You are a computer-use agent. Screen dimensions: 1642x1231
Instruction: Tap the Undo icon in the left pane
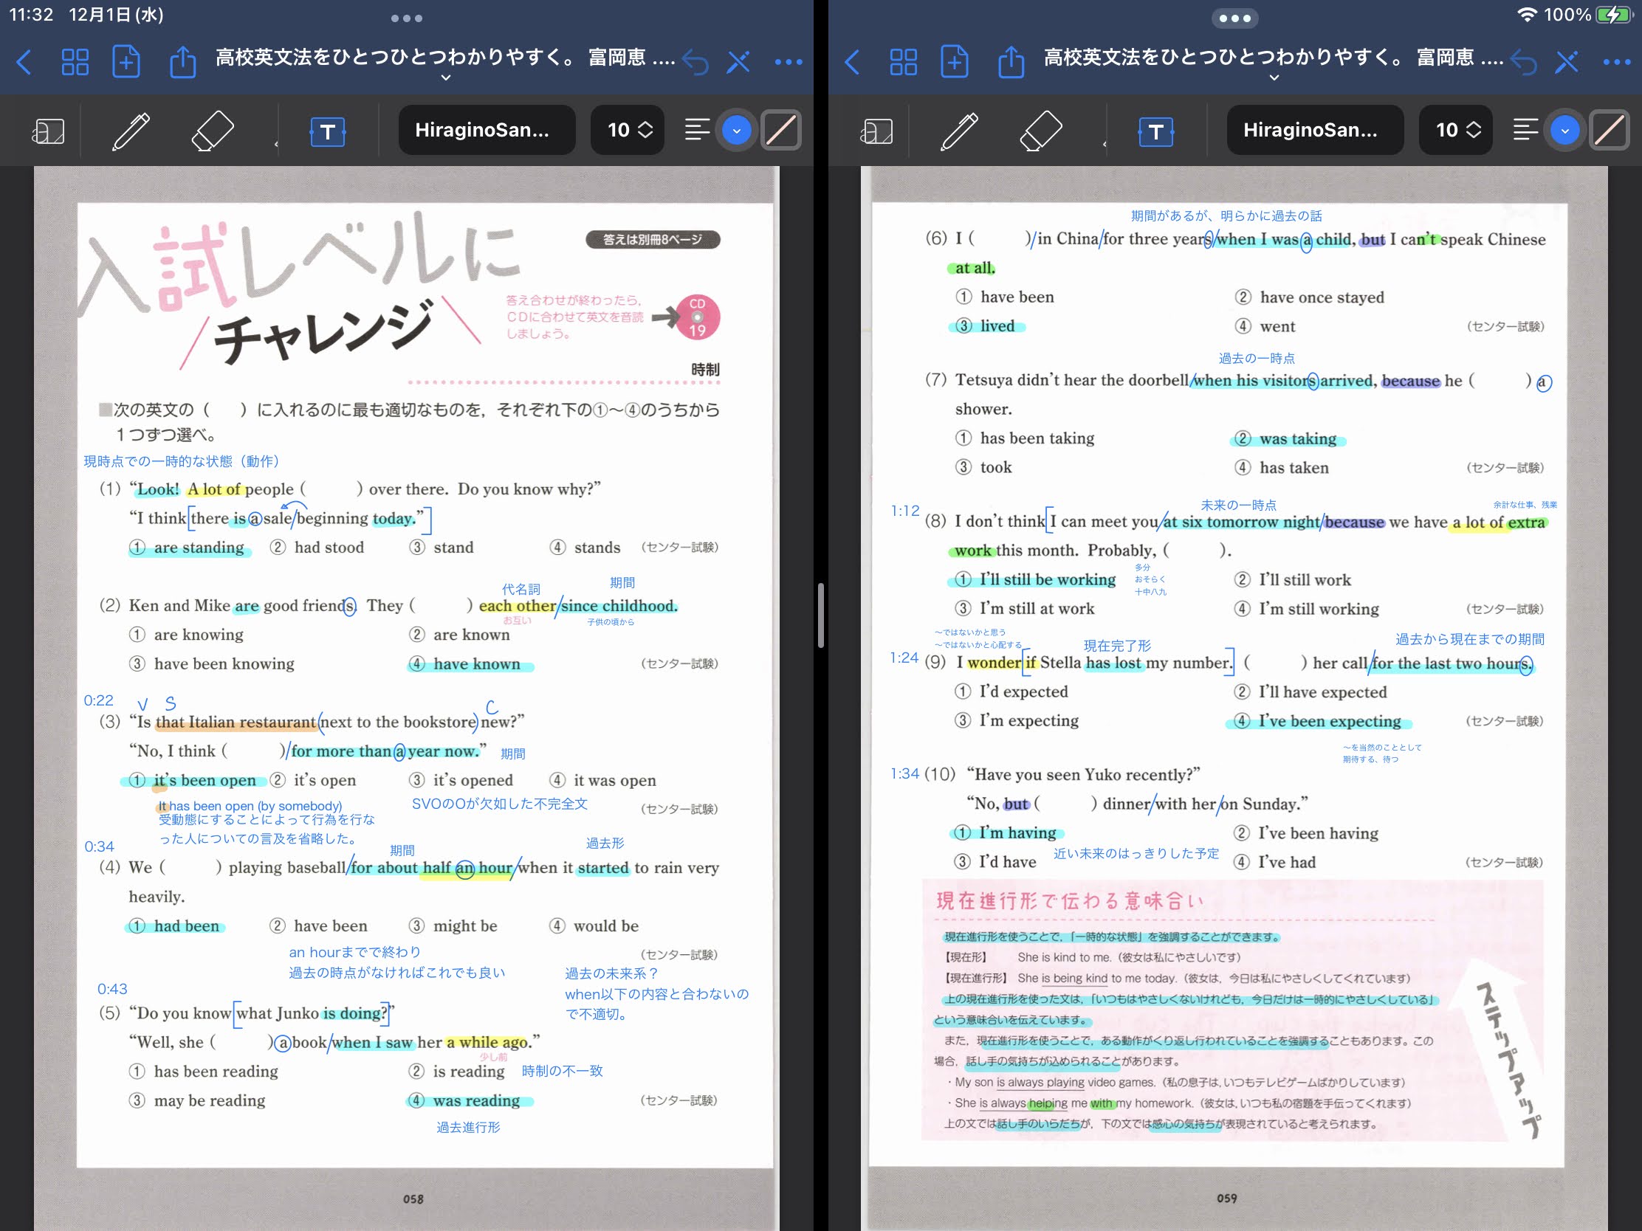click(x=695, y=61)
